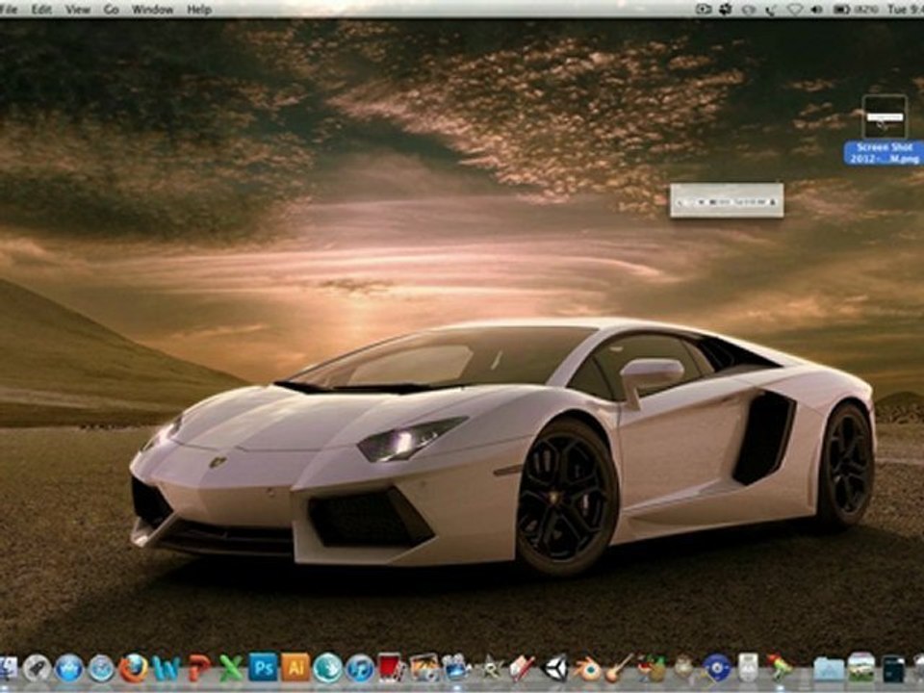Open iMovie star icon in the Dock

pyautogui.click(x=490, y=670)
